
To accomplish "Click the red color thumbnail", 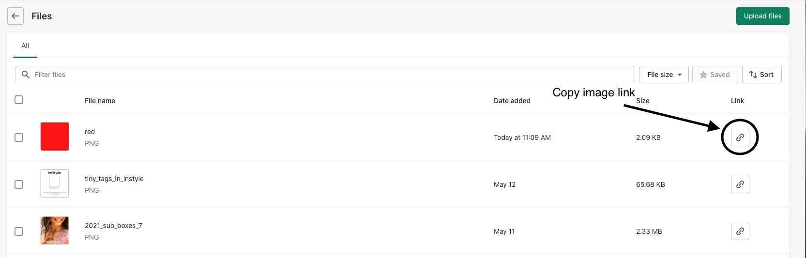I will click(55, 137).
